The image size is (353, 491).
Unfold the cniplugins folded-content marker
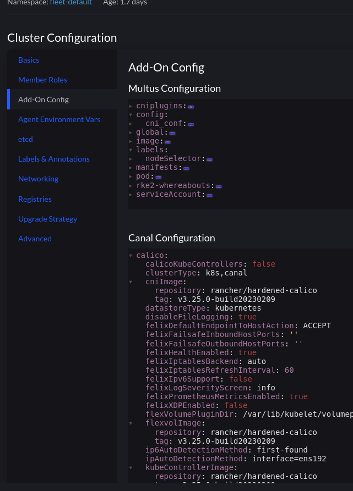click(x=191, y=107)
